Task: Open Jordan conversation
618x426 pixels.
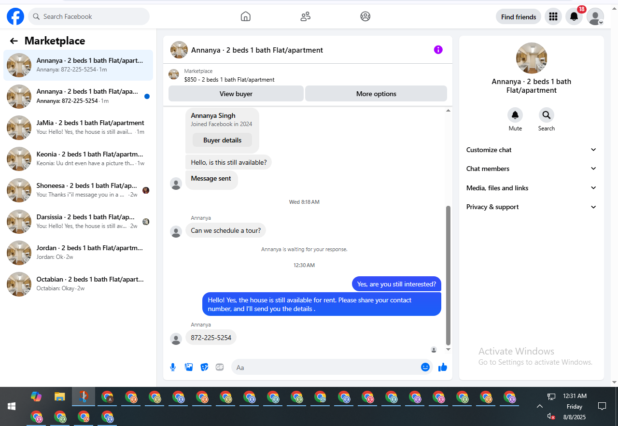Action: (x=78, y=253)
